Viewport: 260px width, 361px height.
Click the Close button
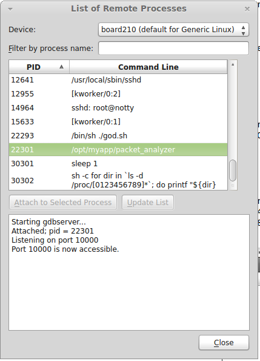click(x=224, y=343)
